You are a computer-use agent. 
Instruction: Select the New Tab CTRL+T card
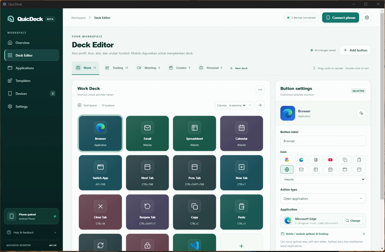click(241, 173)
